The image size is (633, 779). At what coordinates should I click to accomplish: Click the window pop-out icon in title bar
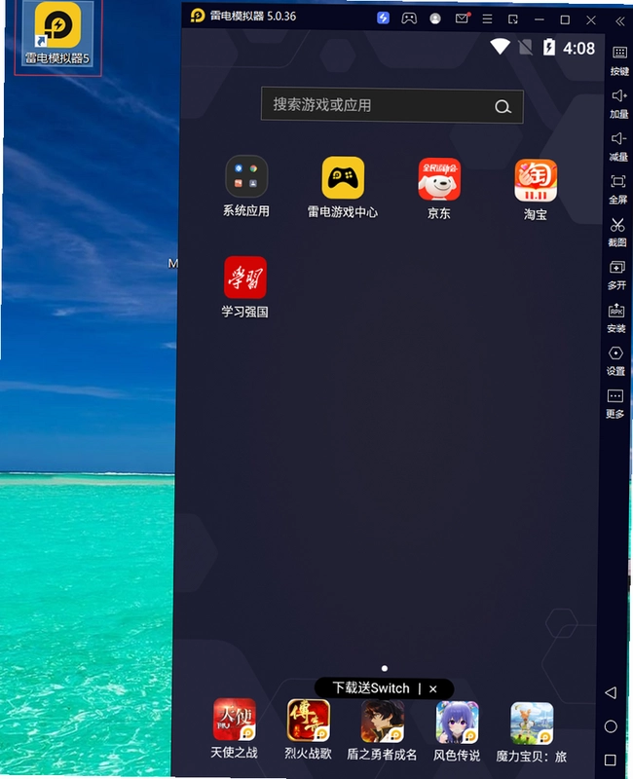(513, 19)
